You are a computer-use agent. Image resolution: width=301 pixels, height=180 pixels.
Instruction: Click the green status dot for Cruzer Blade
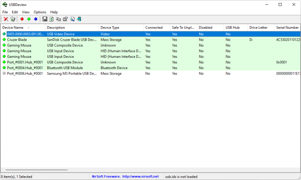click(x=4, y=39)
